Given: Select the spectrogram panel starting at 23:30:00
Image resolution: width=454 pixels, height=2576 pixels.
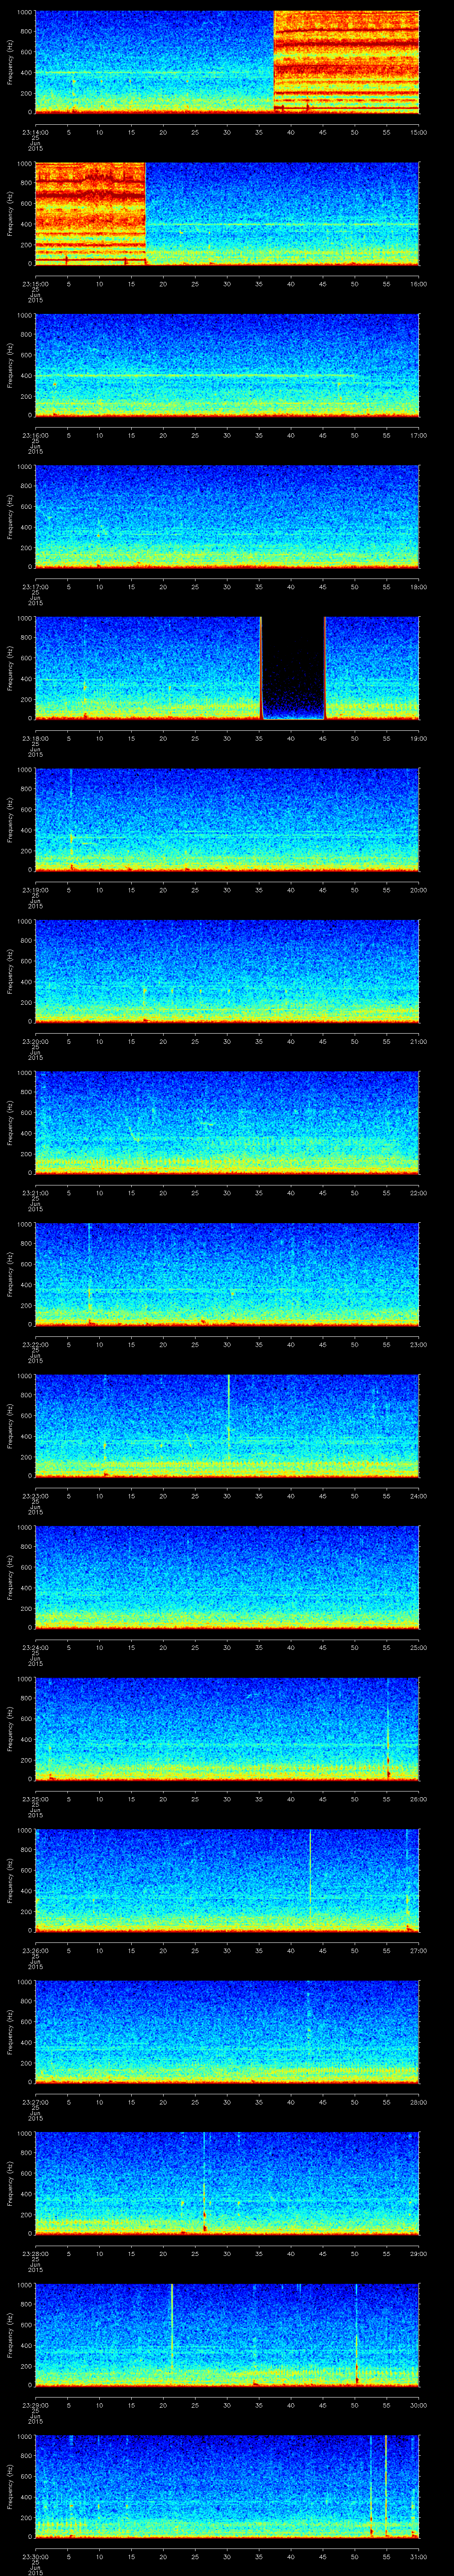Looking at the screenshot, I should (x=227, y=2486).
